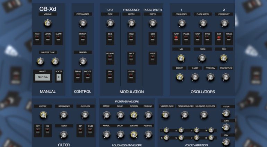Click the X-Mod knob
The height and width of the screenshot is (147, 267).
(195, 77)
